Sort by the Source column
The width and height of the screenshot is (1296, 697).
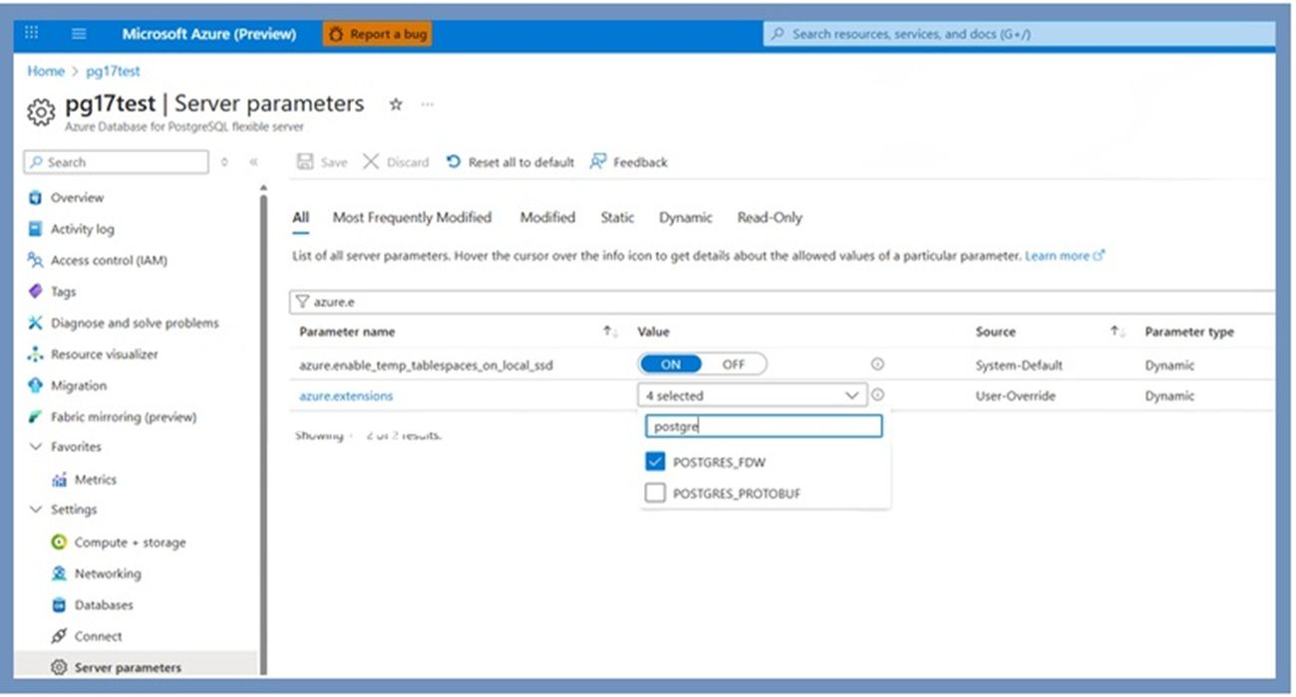coord(1118,332)
